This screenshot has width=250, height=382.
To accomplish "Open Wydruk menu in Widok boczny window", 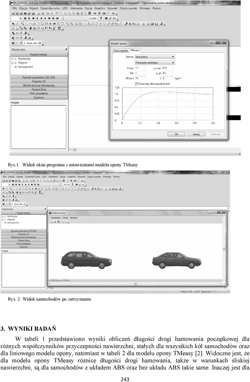I will [74, 218].
